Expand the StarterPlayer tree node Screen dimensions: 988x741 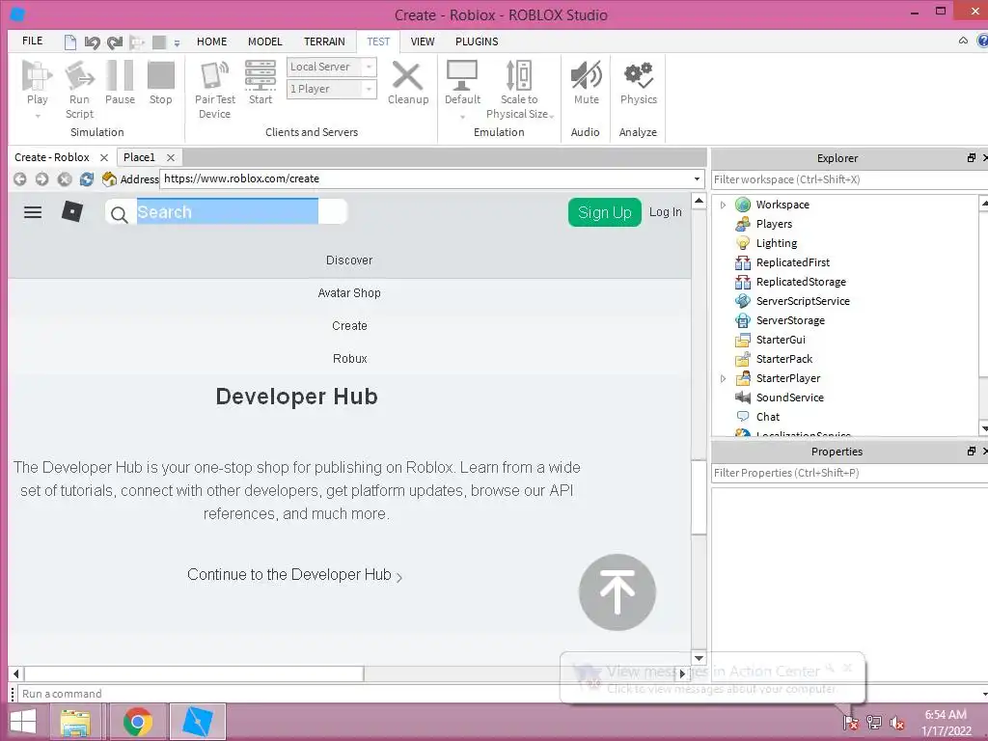[x=723, y=378]
